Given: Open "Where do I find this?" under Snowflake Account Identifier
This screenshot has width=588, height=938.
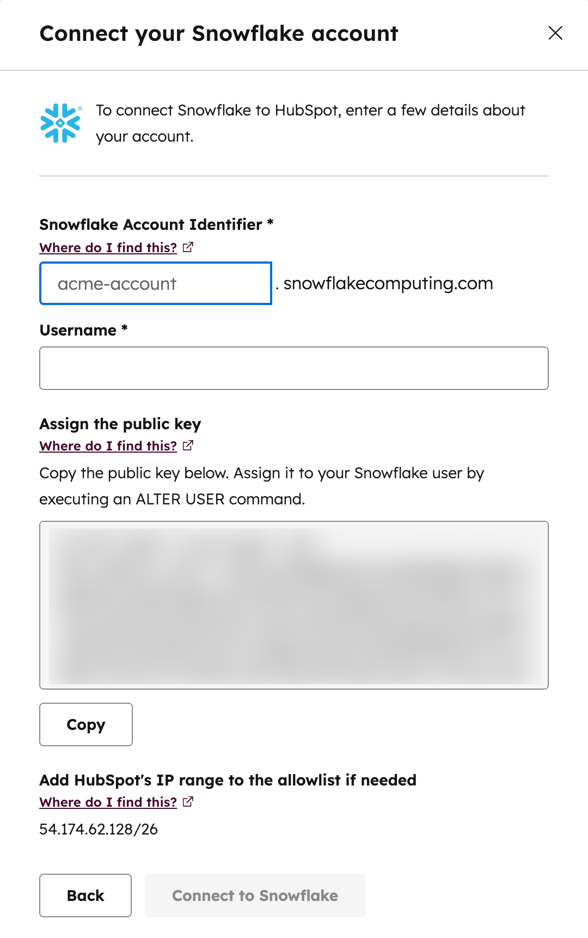Looking at the screenshot, I should pos(107,247).
